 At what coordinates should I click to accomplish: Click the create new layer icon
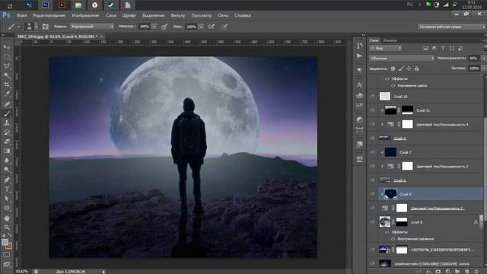[x=466, y=272]
